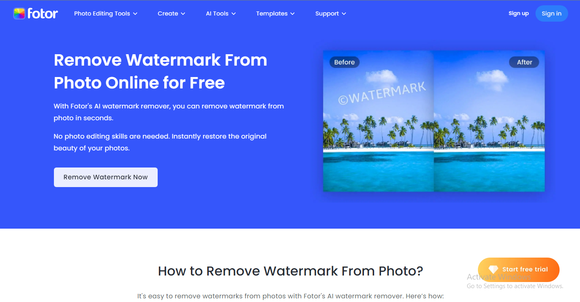The width and height of the screenshot is (580, 302).
Task: Open the AI Tools menu
Action: tap(221, 13)
